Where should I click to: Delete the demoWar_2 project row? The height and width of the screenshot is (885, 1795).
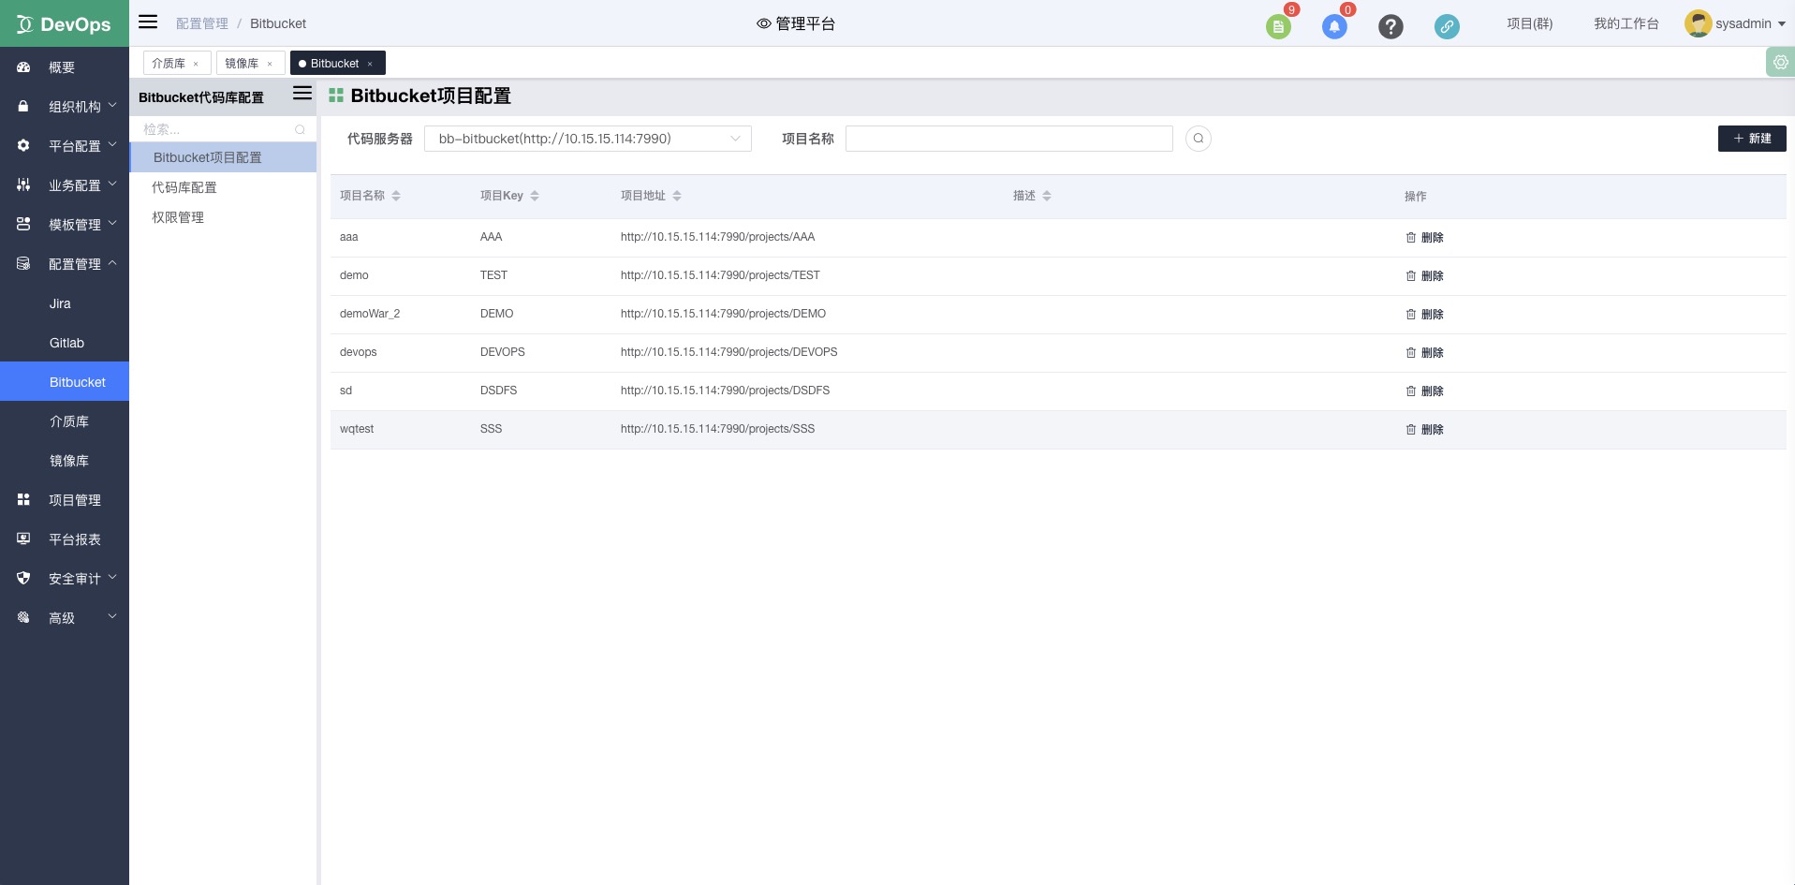click(x=1424, y=315)
